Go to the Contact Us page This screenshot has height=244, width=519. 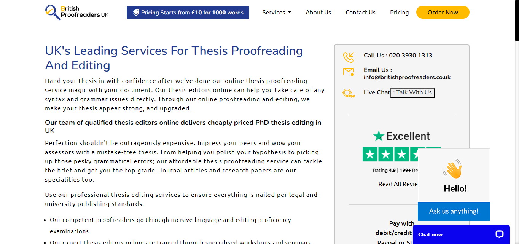pos(360,13)
